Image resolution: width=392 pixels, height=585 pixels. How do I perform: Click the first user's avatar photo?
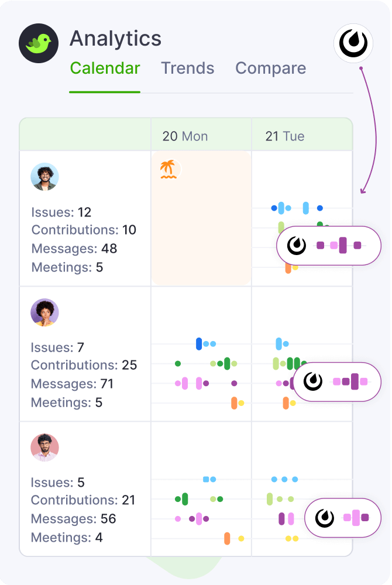pos(44,177)
